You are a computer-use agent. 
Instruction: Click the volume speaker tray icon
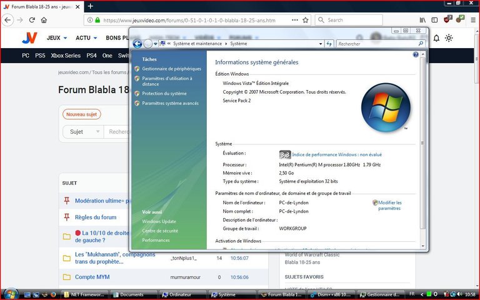(459, 294)
